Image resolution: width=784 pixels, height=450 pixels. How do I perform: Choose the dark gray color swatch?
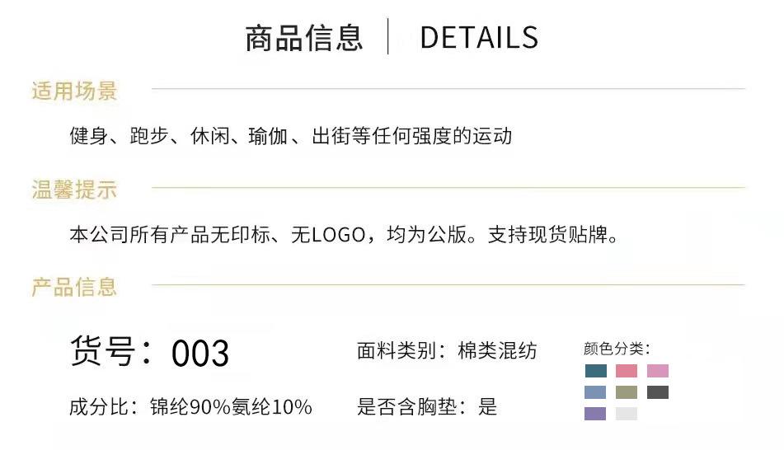tap(658, 392)
